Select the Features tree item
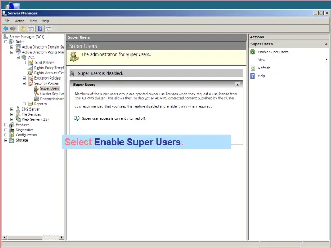Image resolution: width=331 pixels, height=248 pixels. coord(23,125)
